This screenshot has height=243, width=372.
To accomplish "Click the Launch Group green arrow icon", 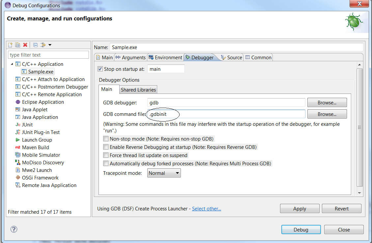I will pyautogui.click(x=18, y=140).
